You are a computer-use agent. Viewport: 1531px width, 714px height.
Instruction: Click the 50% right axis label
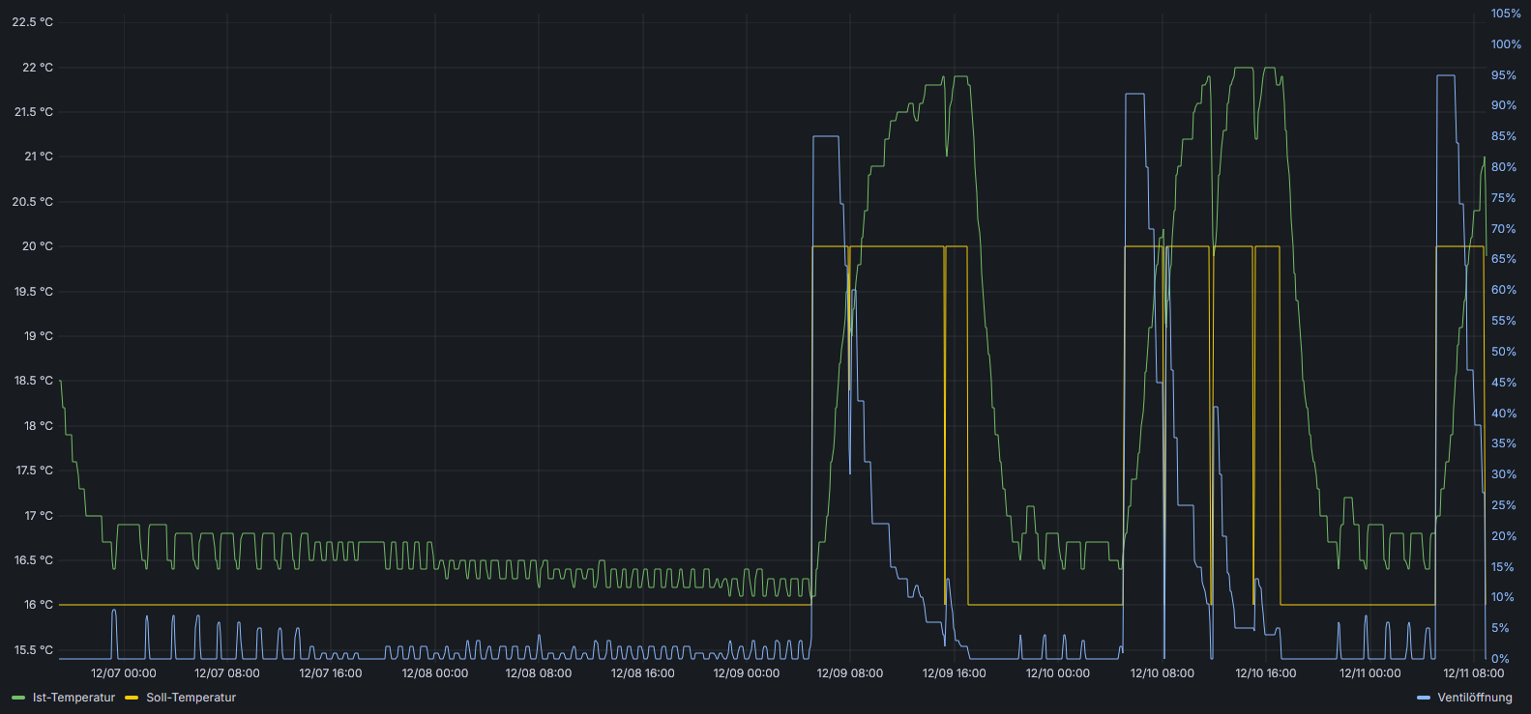[x=1504, y=352]
